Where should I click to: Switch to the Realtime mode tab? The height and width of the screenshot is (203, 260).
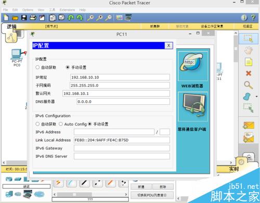[x=234, y=169]
